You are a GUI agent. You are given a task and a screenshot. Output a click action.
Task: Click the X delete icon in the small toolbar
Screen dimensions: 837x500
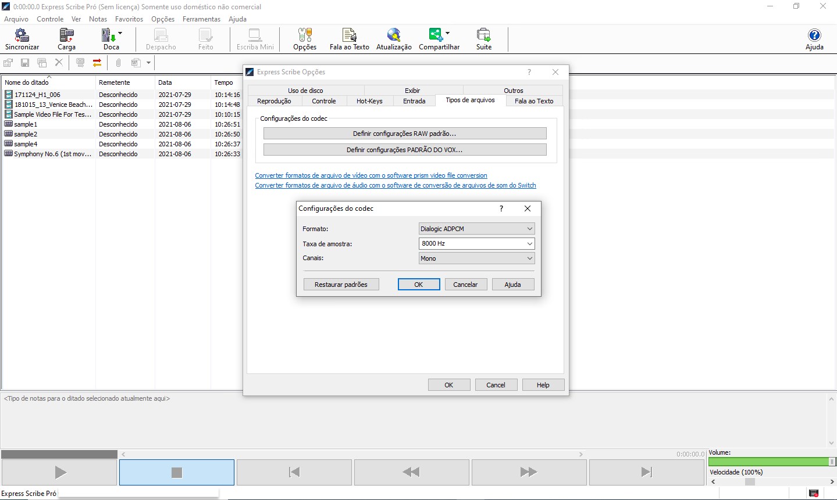point(59,63)
